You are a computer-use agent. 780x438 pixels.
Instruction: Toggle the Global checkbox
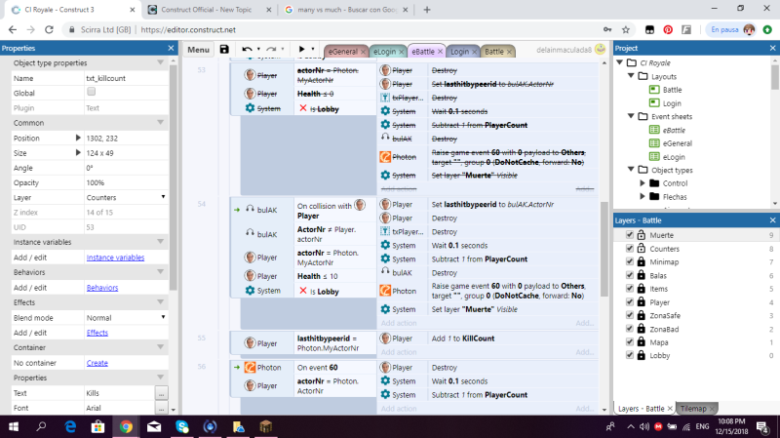point(91,92)
